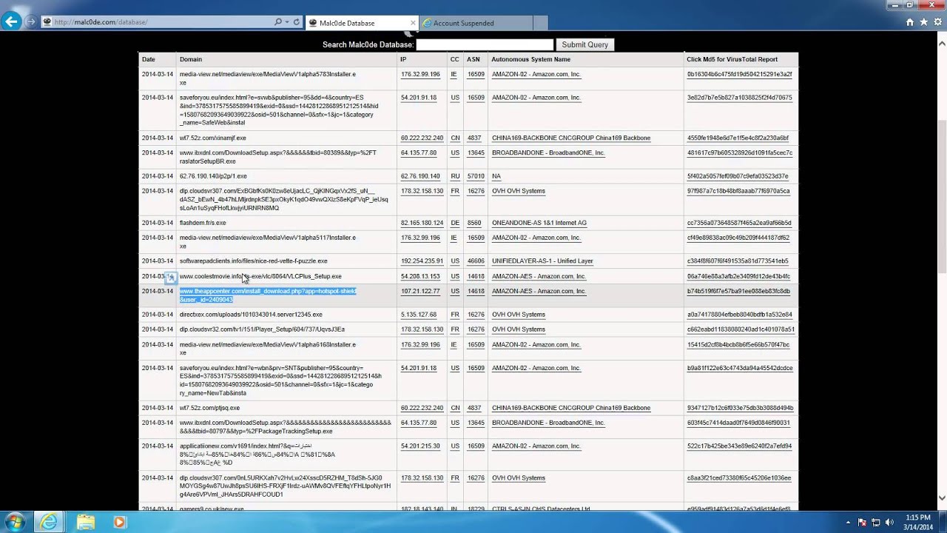The image size is (947, 533).
Task: Open MD5 link starting cc7356a0736485
Action: [x=739, y=223]
